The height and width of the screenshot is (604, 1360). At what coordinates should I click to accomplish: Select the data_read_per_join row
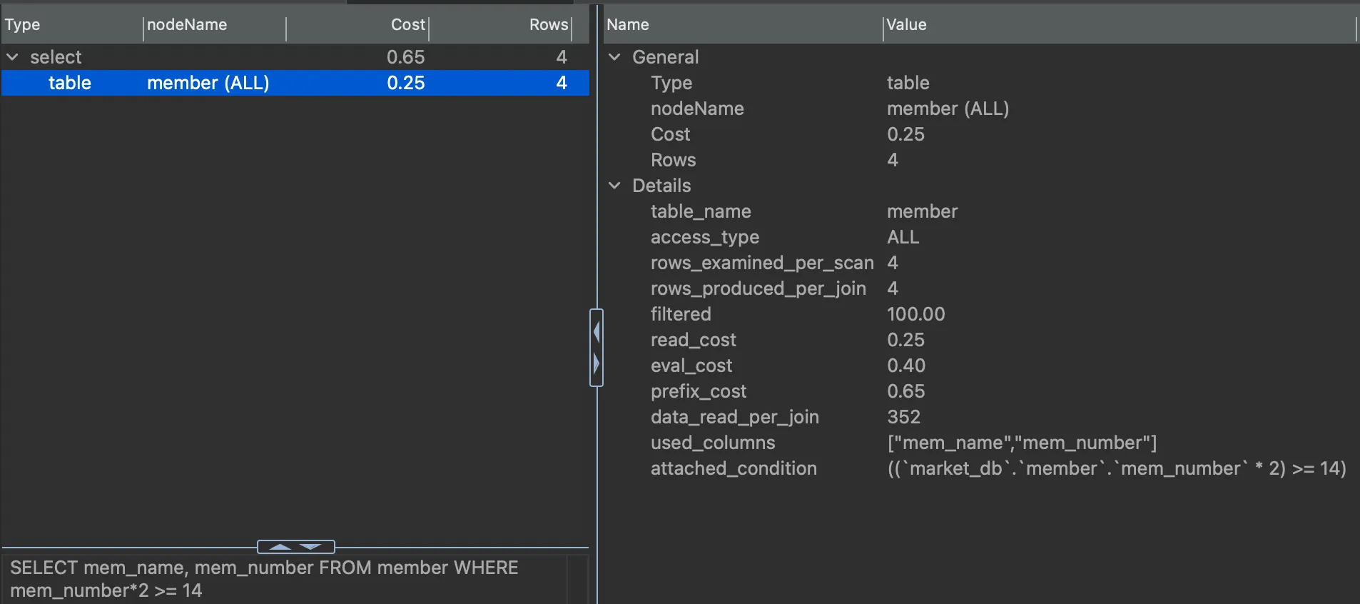(981, 417)
